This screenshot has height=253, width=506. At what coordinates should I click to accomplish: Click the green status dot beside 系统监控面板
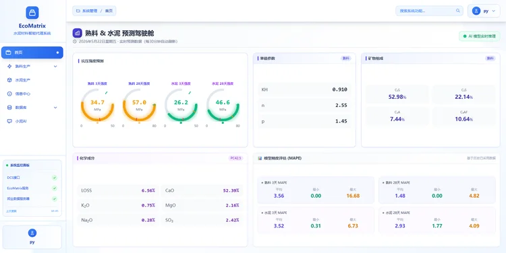click(x=7, y=165)
